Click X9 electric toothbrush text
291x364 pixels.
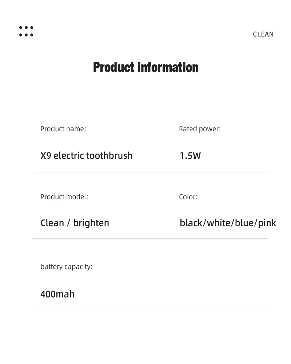click(x=87, y=156)
